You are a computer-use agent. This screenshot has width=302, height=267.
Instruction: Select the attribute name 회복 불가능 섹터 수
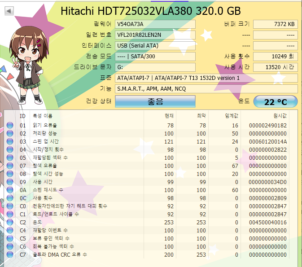coord(53,247)
